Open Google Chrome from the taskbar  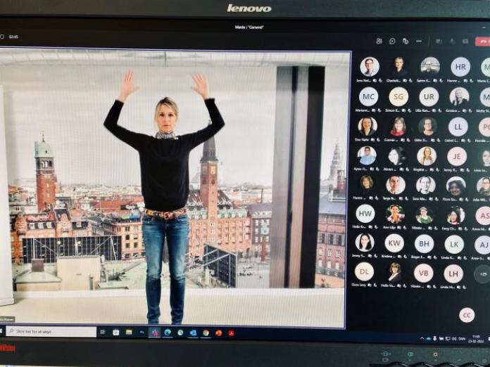point(206,333)
